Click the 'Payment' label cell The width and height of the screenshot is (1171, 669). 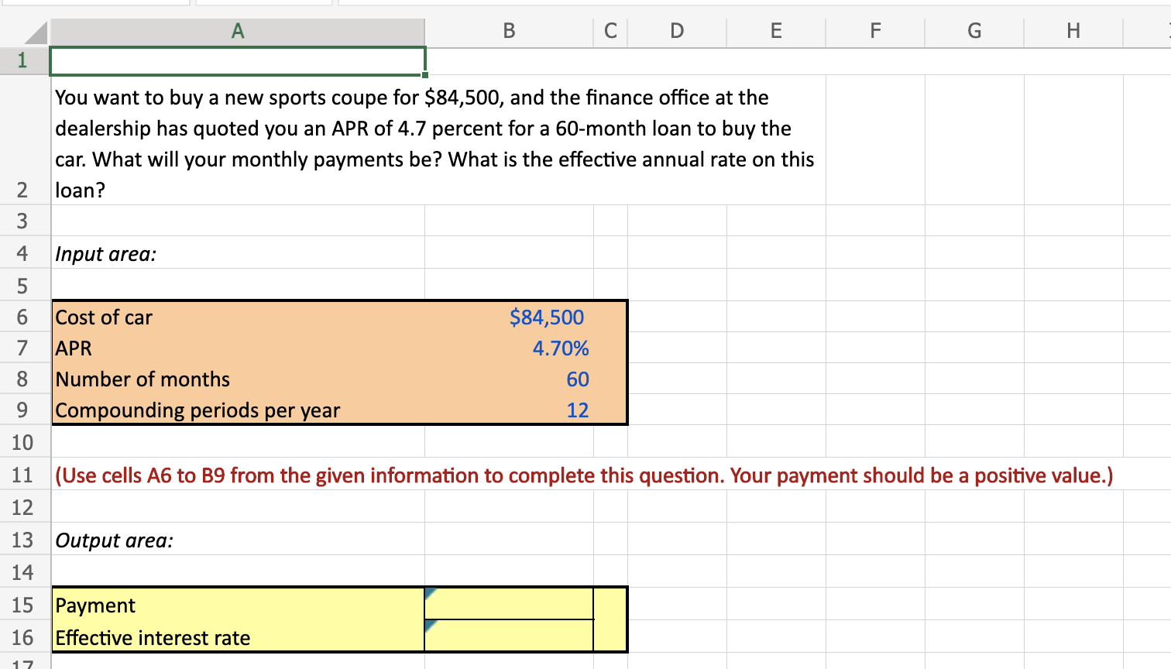coord(238,605)
